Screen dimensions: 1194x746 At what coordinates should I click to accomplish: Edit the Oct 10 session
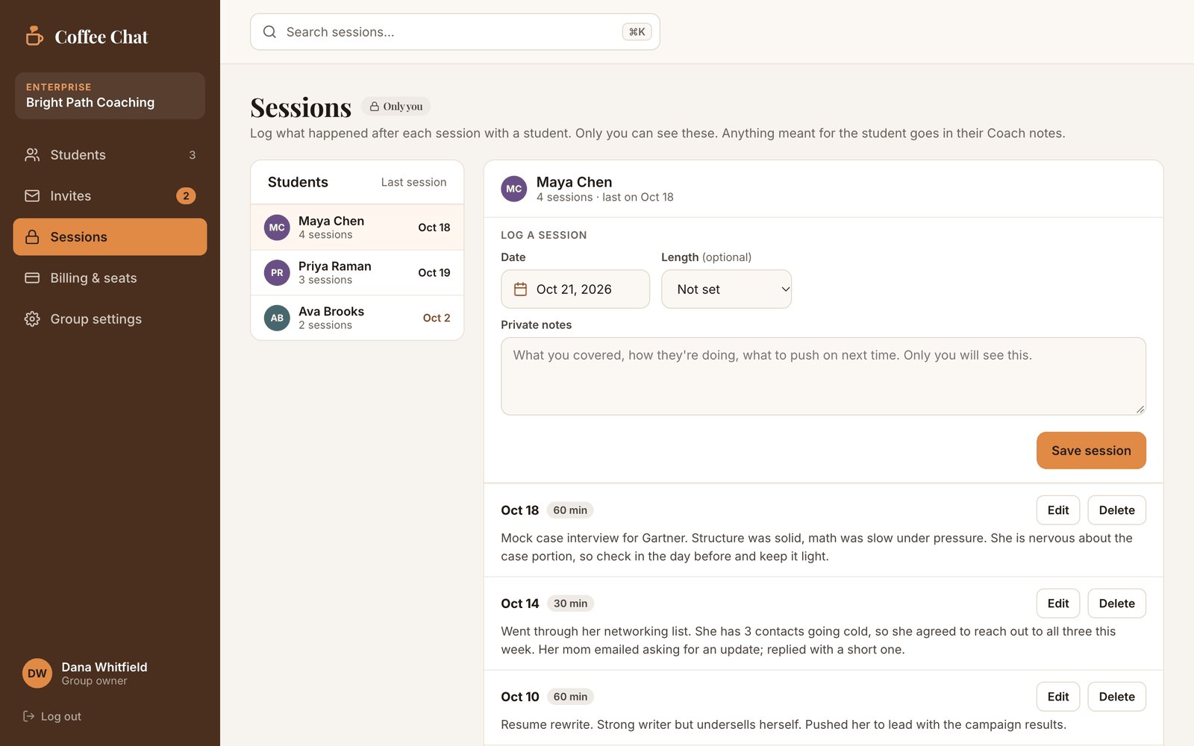point(1058,697)
